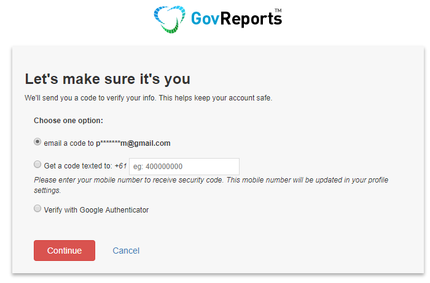The image size is (430, 283).
Task: Click the Cancel link
Action: tap(126, 251)
